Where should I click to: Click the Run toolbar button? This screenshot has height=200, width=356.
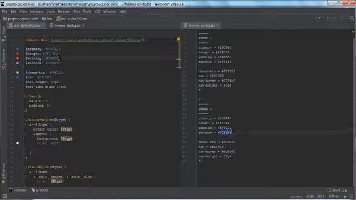click(328, 18)
